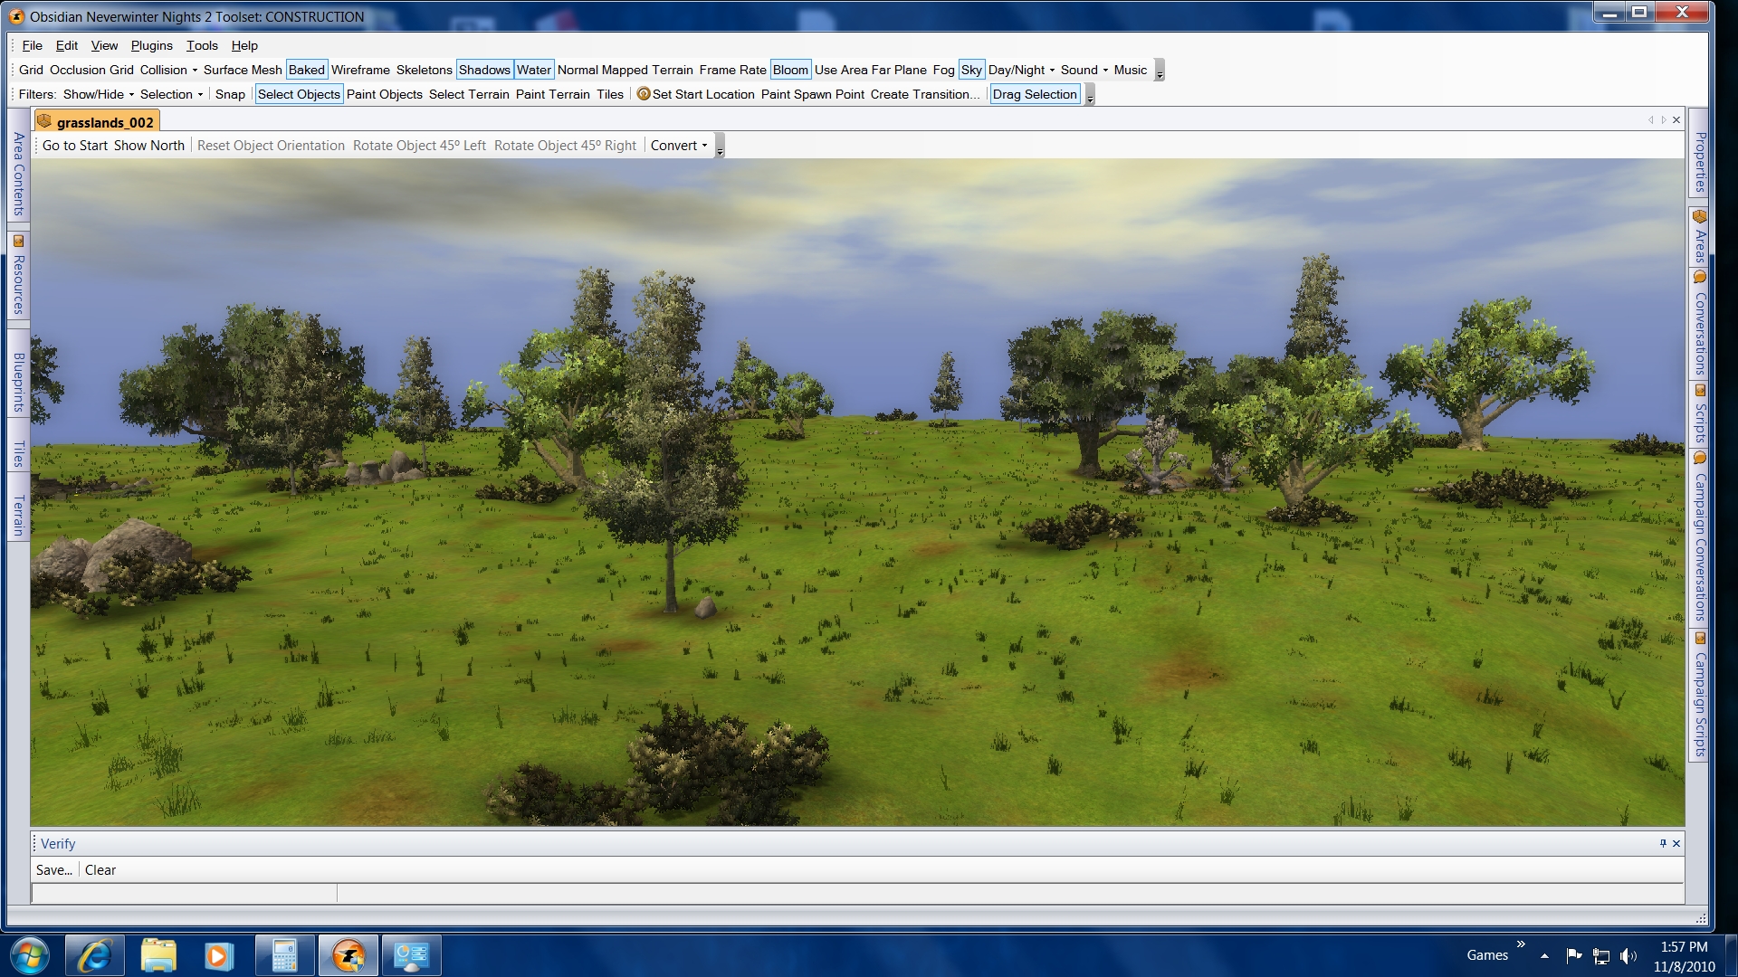Open the Scripts side panel
This screenshot has width=1738, height=977.
point(1700,416)
